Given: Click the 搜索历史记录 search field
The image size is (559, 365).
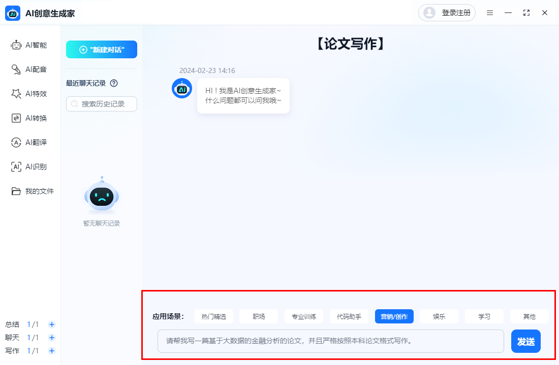Looking at the screenshot, I should pos(101,104).
